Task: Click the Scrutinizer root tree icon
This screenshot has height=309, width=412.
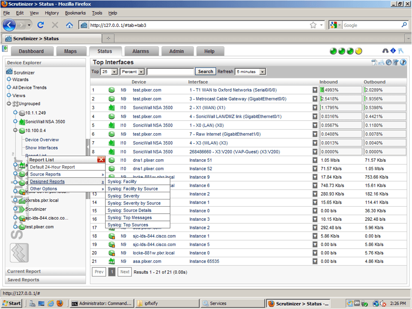Action: pyautogui.click(x=9, y=71)
